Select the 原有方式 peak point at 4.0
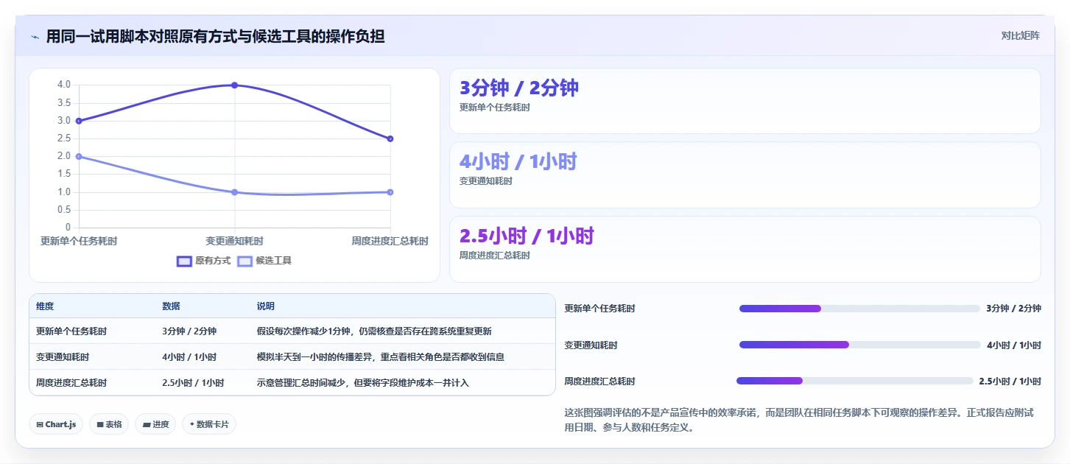The image size is (1070, 464). [x=234, y=85]
